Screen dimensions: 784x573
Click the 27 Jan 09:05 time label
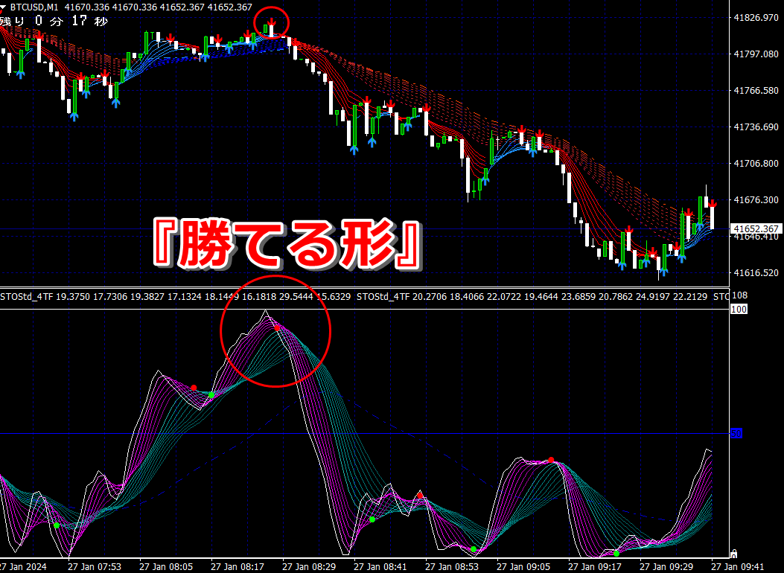523,567
